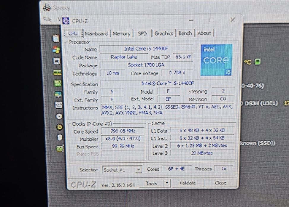Click the Intel Core i5 logo badge
The height and width of the screenshot is (207, 289).
[x=216, y=60]
